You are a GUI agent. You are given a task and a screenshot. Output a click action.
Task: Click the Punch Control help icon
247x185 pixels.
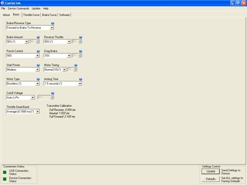coord(38,51)
